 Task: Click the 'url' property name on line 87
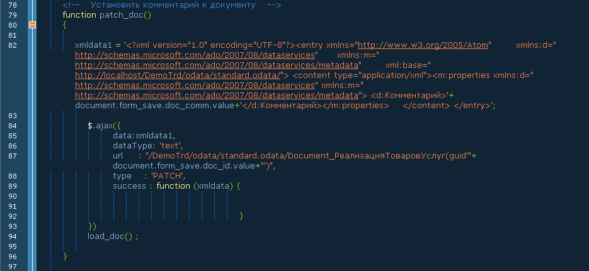point(118,155)
